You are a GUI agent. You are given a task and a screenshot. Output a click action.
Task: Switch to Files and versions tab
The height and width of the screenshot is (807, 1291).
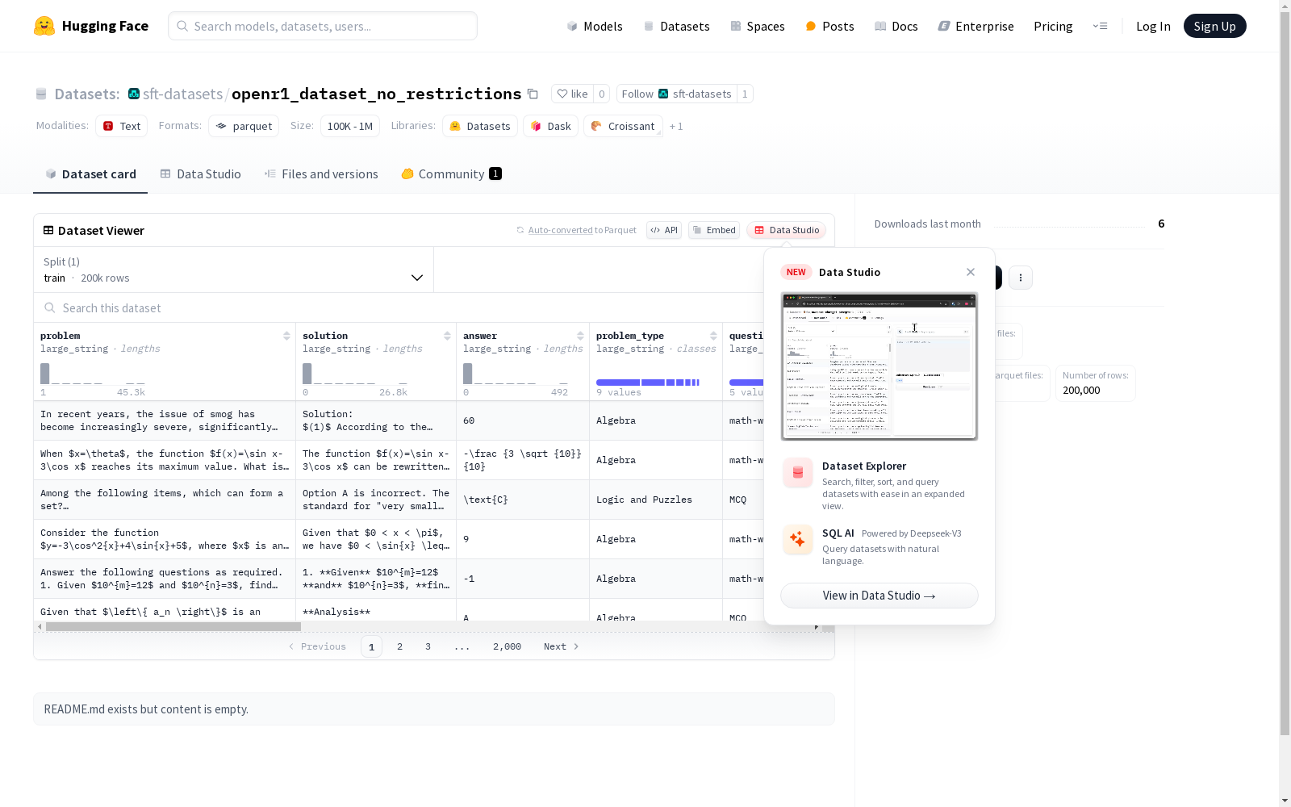(321, 174)
